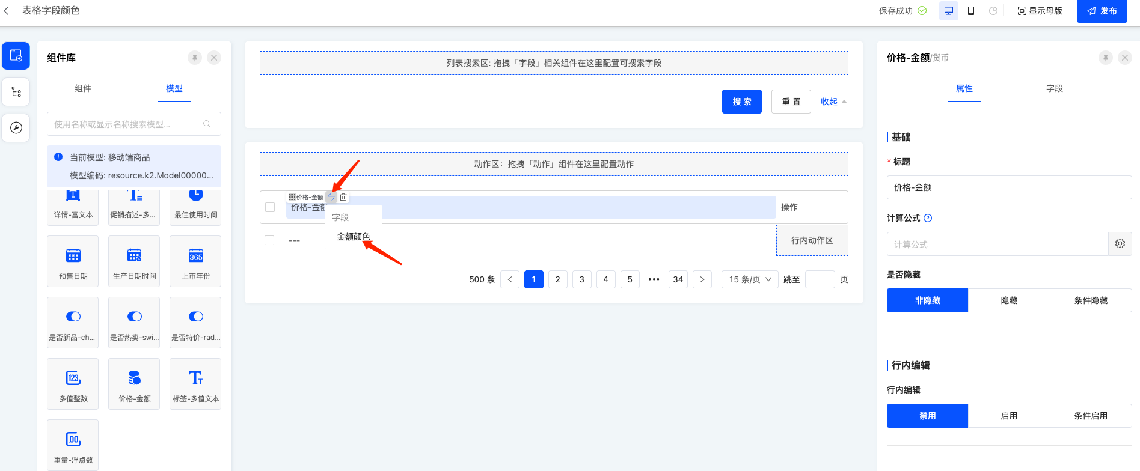Focus the 计算公式 input field
This screenshot has width=1140, height=471.
pos(997,244)
